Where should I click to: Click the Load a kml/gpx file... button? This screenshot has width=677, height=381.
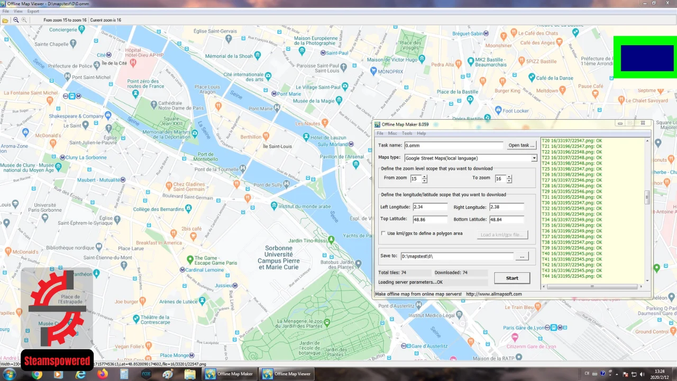pyautogui.click(x=502, y=234)
